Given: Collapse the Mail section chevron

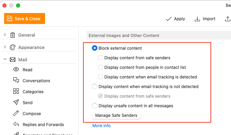Looking at the screenshot, I should pos(5,59).
